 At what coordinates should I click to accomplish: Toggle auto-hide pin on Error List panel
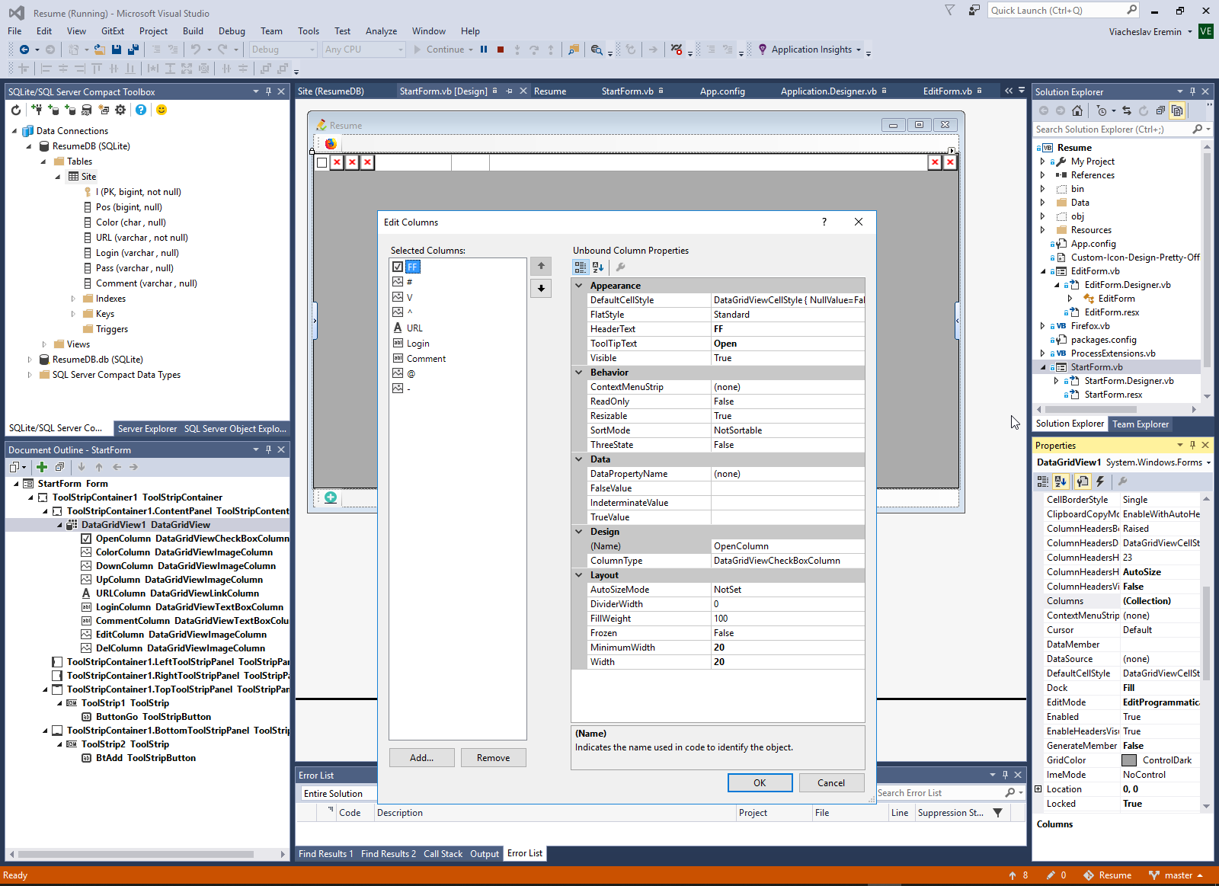[1005, 775]
